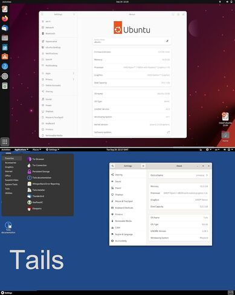Show the applications grid in the Ubuntu dock

pyautogui.click(x=5, y=141)
